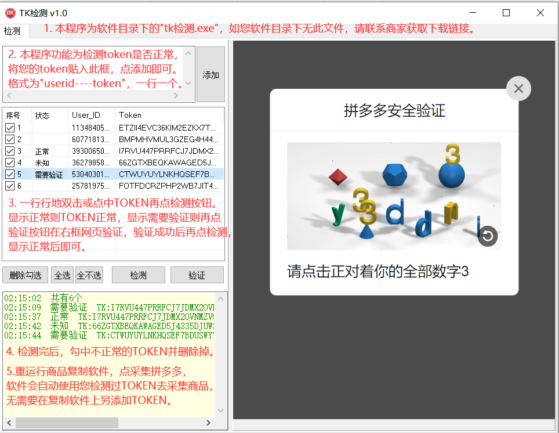Click log line at 02:15:37 正常

109,317
